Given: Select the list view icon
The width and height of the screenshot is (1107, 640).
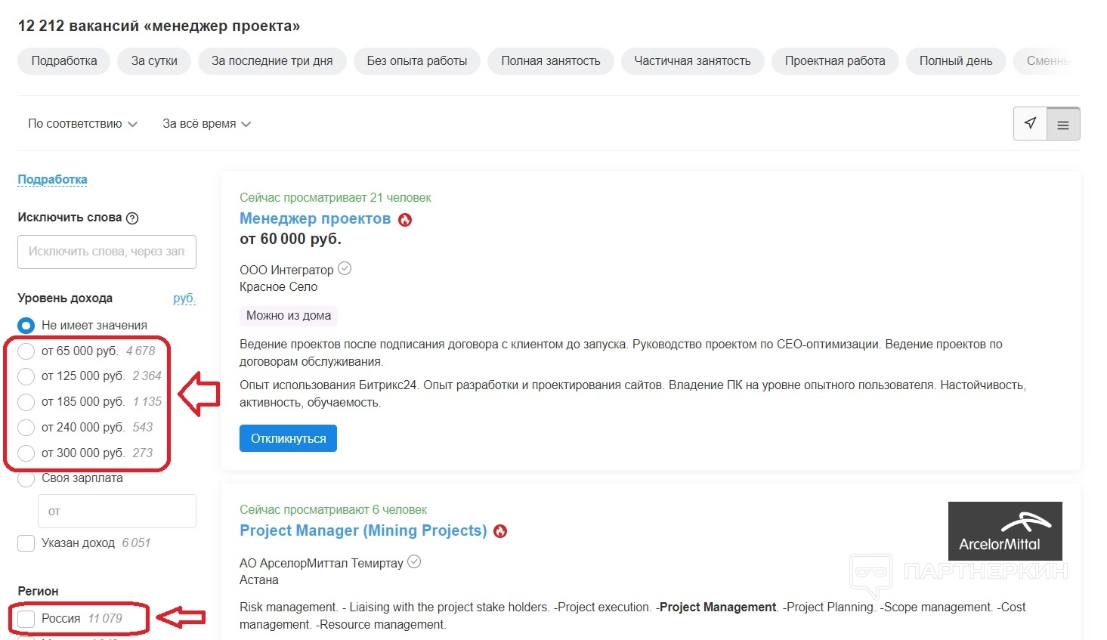Looking at the screenshot, I should coord(1062,125).
